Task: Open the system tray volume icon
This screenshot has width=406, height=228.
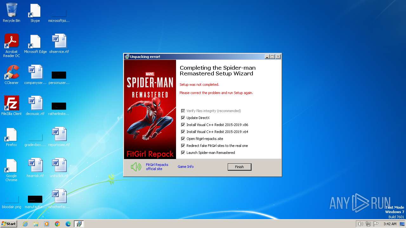Action: tap(360, 224)
